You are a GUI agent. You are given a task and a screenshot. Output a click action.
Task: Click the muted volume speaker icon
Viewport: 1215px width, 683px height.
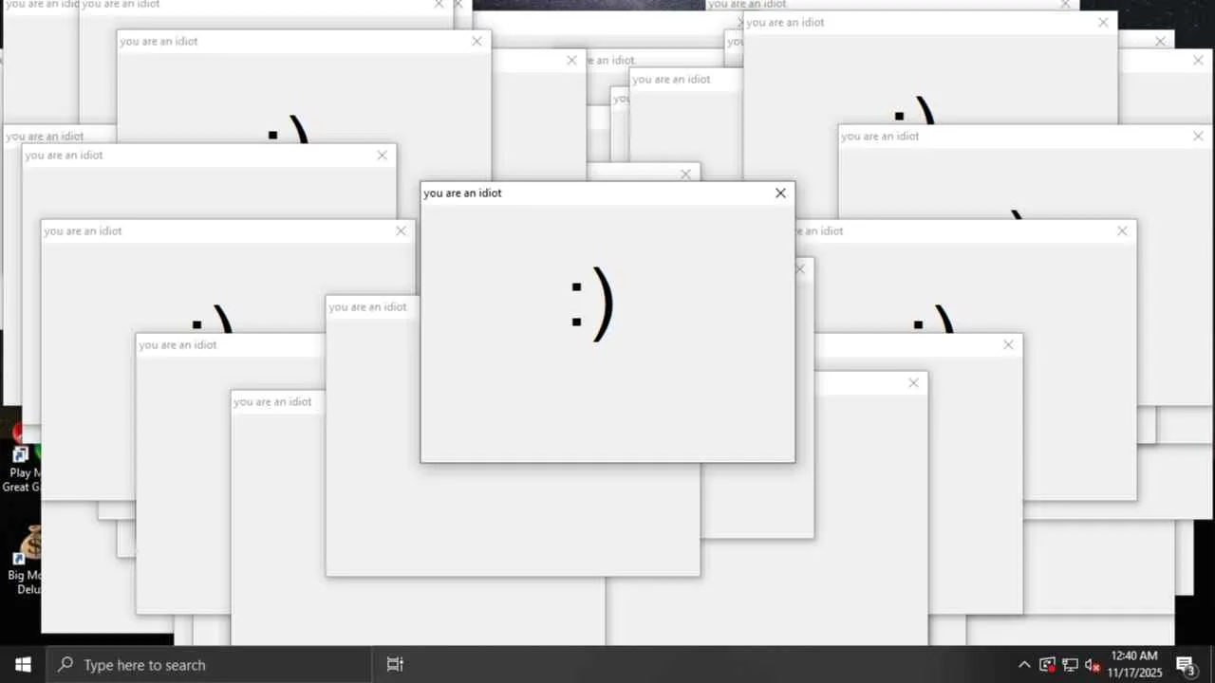pyautogui.click(x=1093, y=665)
